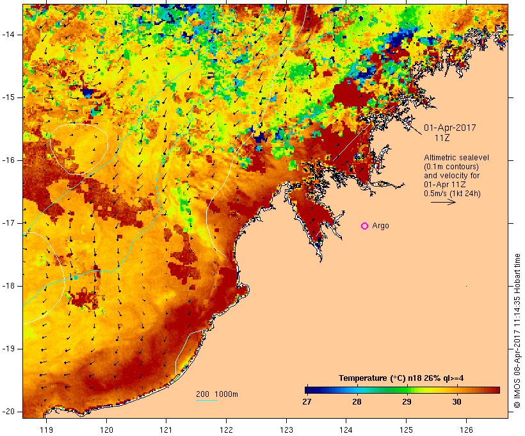Click the IMOS copyright timestamp text

(517, 331)
